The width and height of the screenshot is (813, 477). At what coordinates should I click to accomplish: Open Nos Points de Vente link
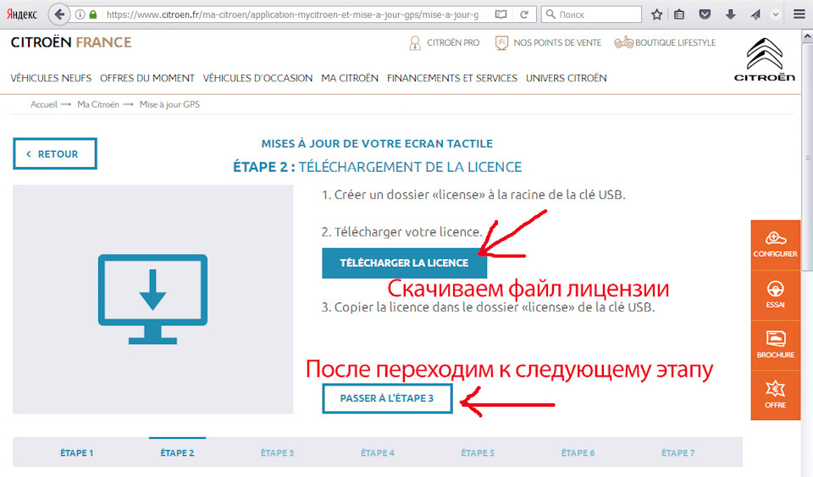[x=548, y=42]
